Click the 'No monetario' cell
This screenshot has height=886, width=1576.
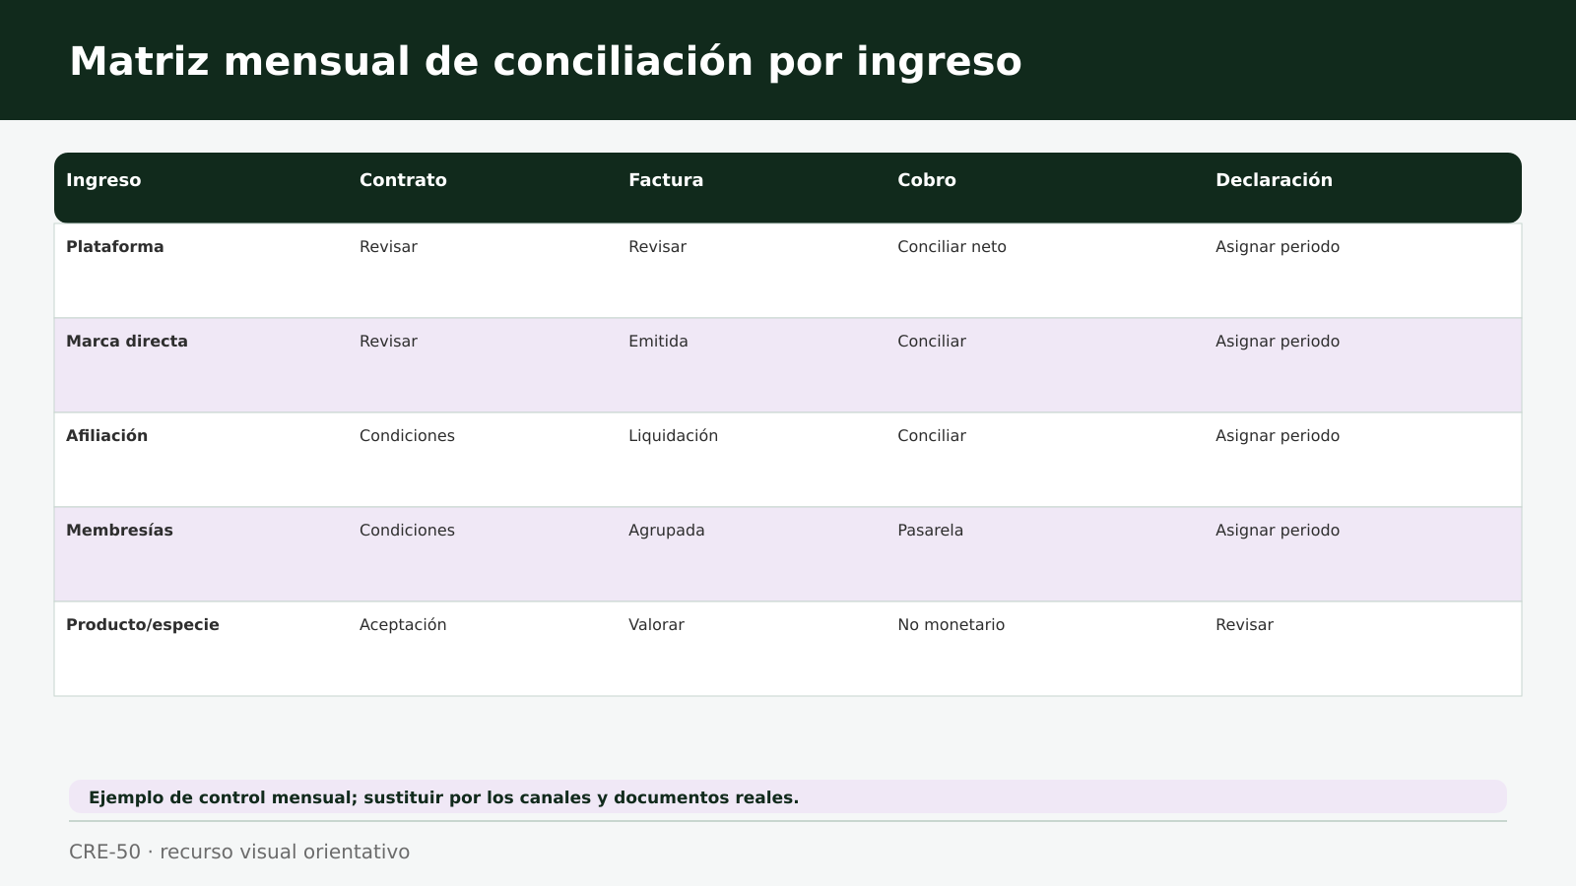click(951, 625)
